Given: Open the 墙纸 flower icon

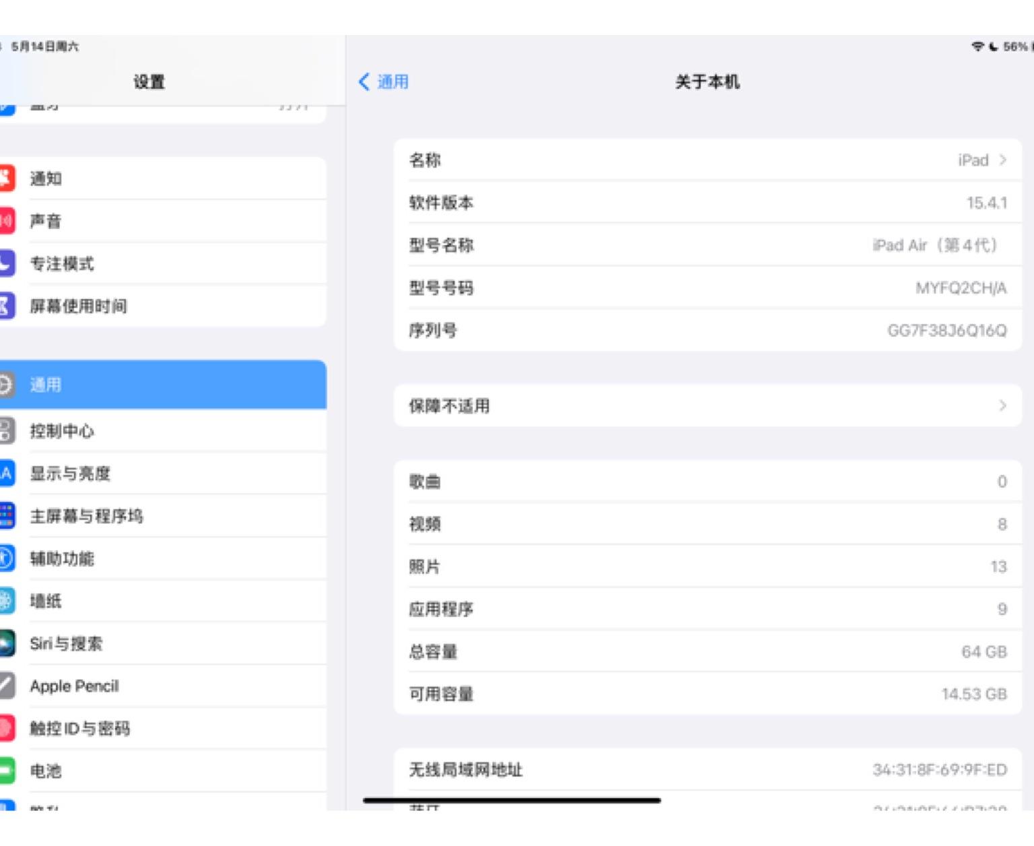Looking at the screenshot, I should [6, 601].
